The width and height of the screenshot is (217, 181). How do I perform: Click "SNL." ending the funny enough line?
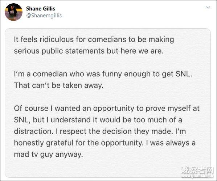(x=184, y=74)
